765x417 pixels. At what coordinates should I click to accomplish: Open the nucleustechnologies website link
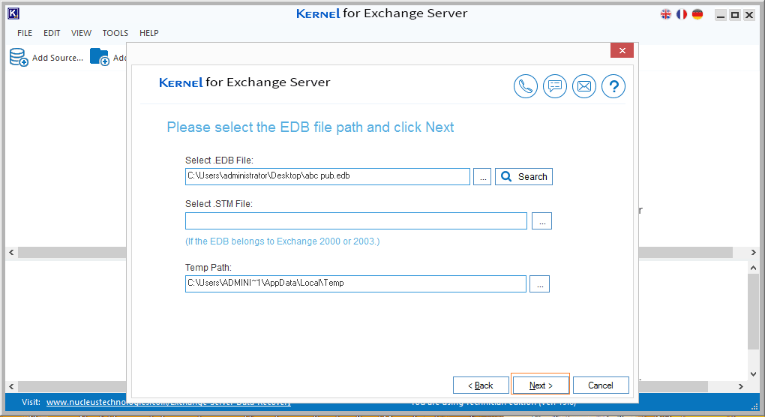coord(169,402)
